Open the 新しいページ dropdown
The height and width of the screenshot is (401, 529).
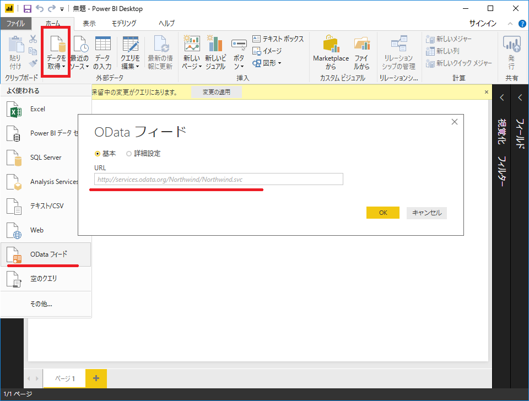(x=192, y=53)
